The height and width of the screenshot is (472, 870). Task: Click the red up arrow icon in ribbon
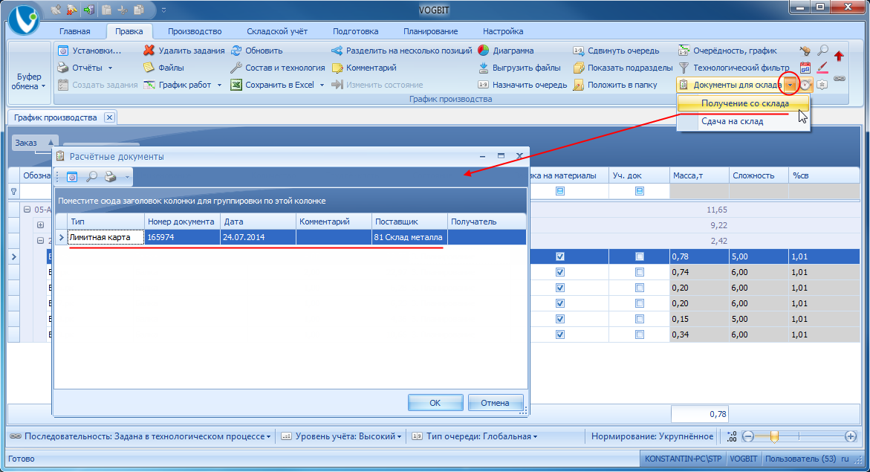839,56
